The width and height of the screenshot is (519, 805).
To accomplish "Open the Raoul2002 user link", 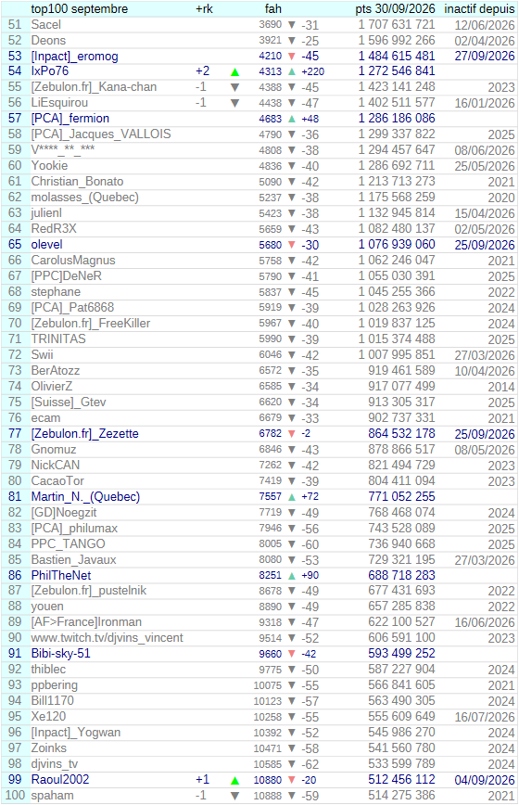I will [60, 779].
